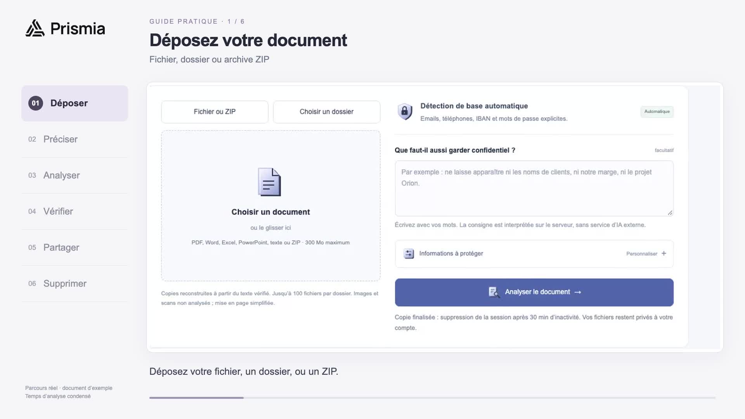
Task: Click the guide progress bar at the bottom
Action: click(432, 398)
